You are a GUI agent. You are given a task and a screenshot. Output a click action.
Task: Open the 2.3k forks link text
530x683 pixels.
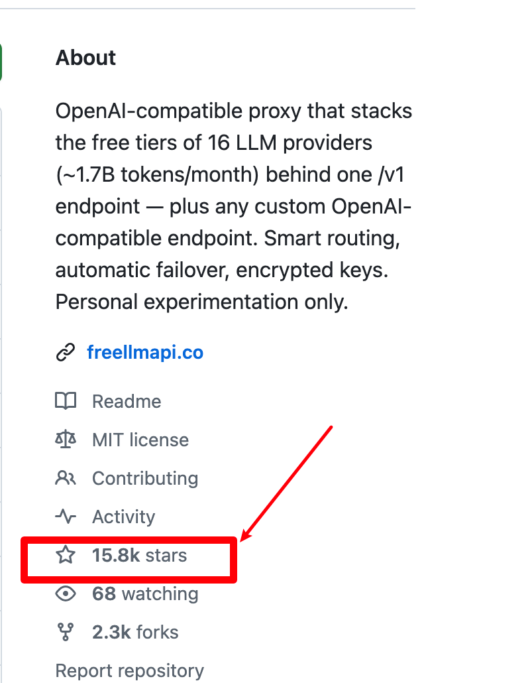point(135,633)
